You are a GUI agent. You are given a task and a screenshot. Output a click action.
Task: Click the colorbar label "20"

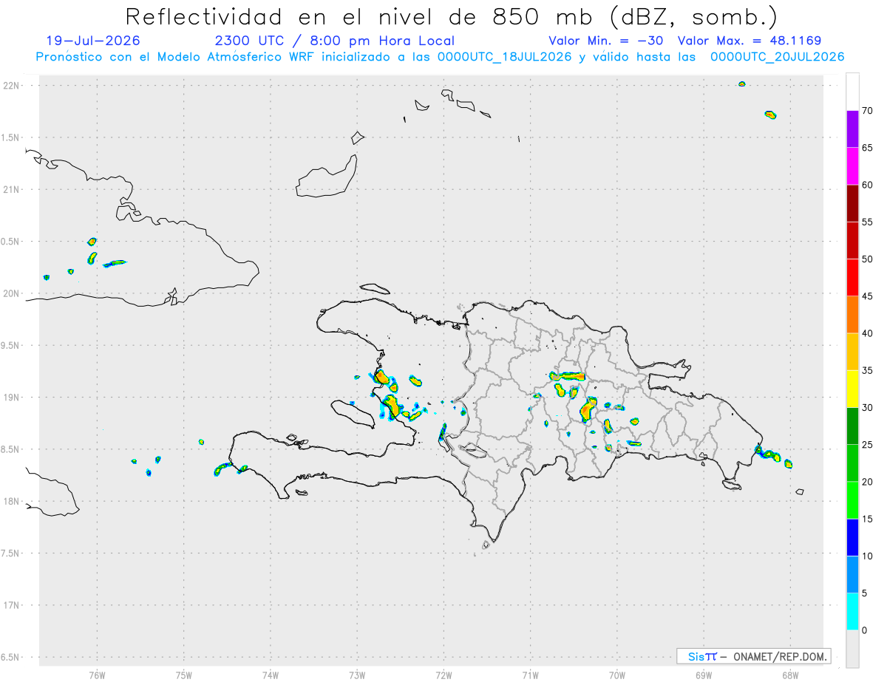[x=868, y=482]
